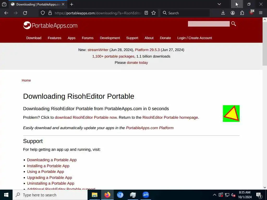Click the Firefox taskbar icon
This screenshot has height=200, width=267.
[107, 195]
